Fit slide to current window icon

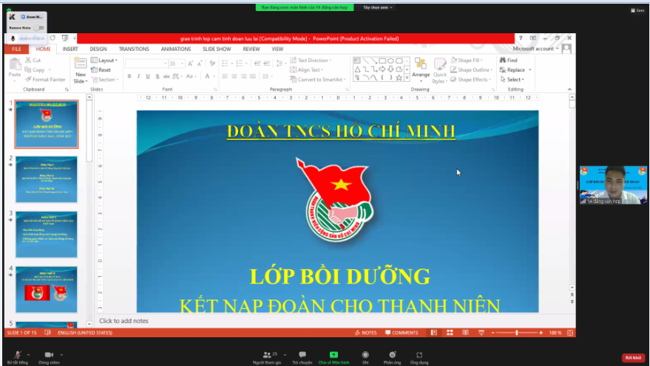(x=570, y=333)
